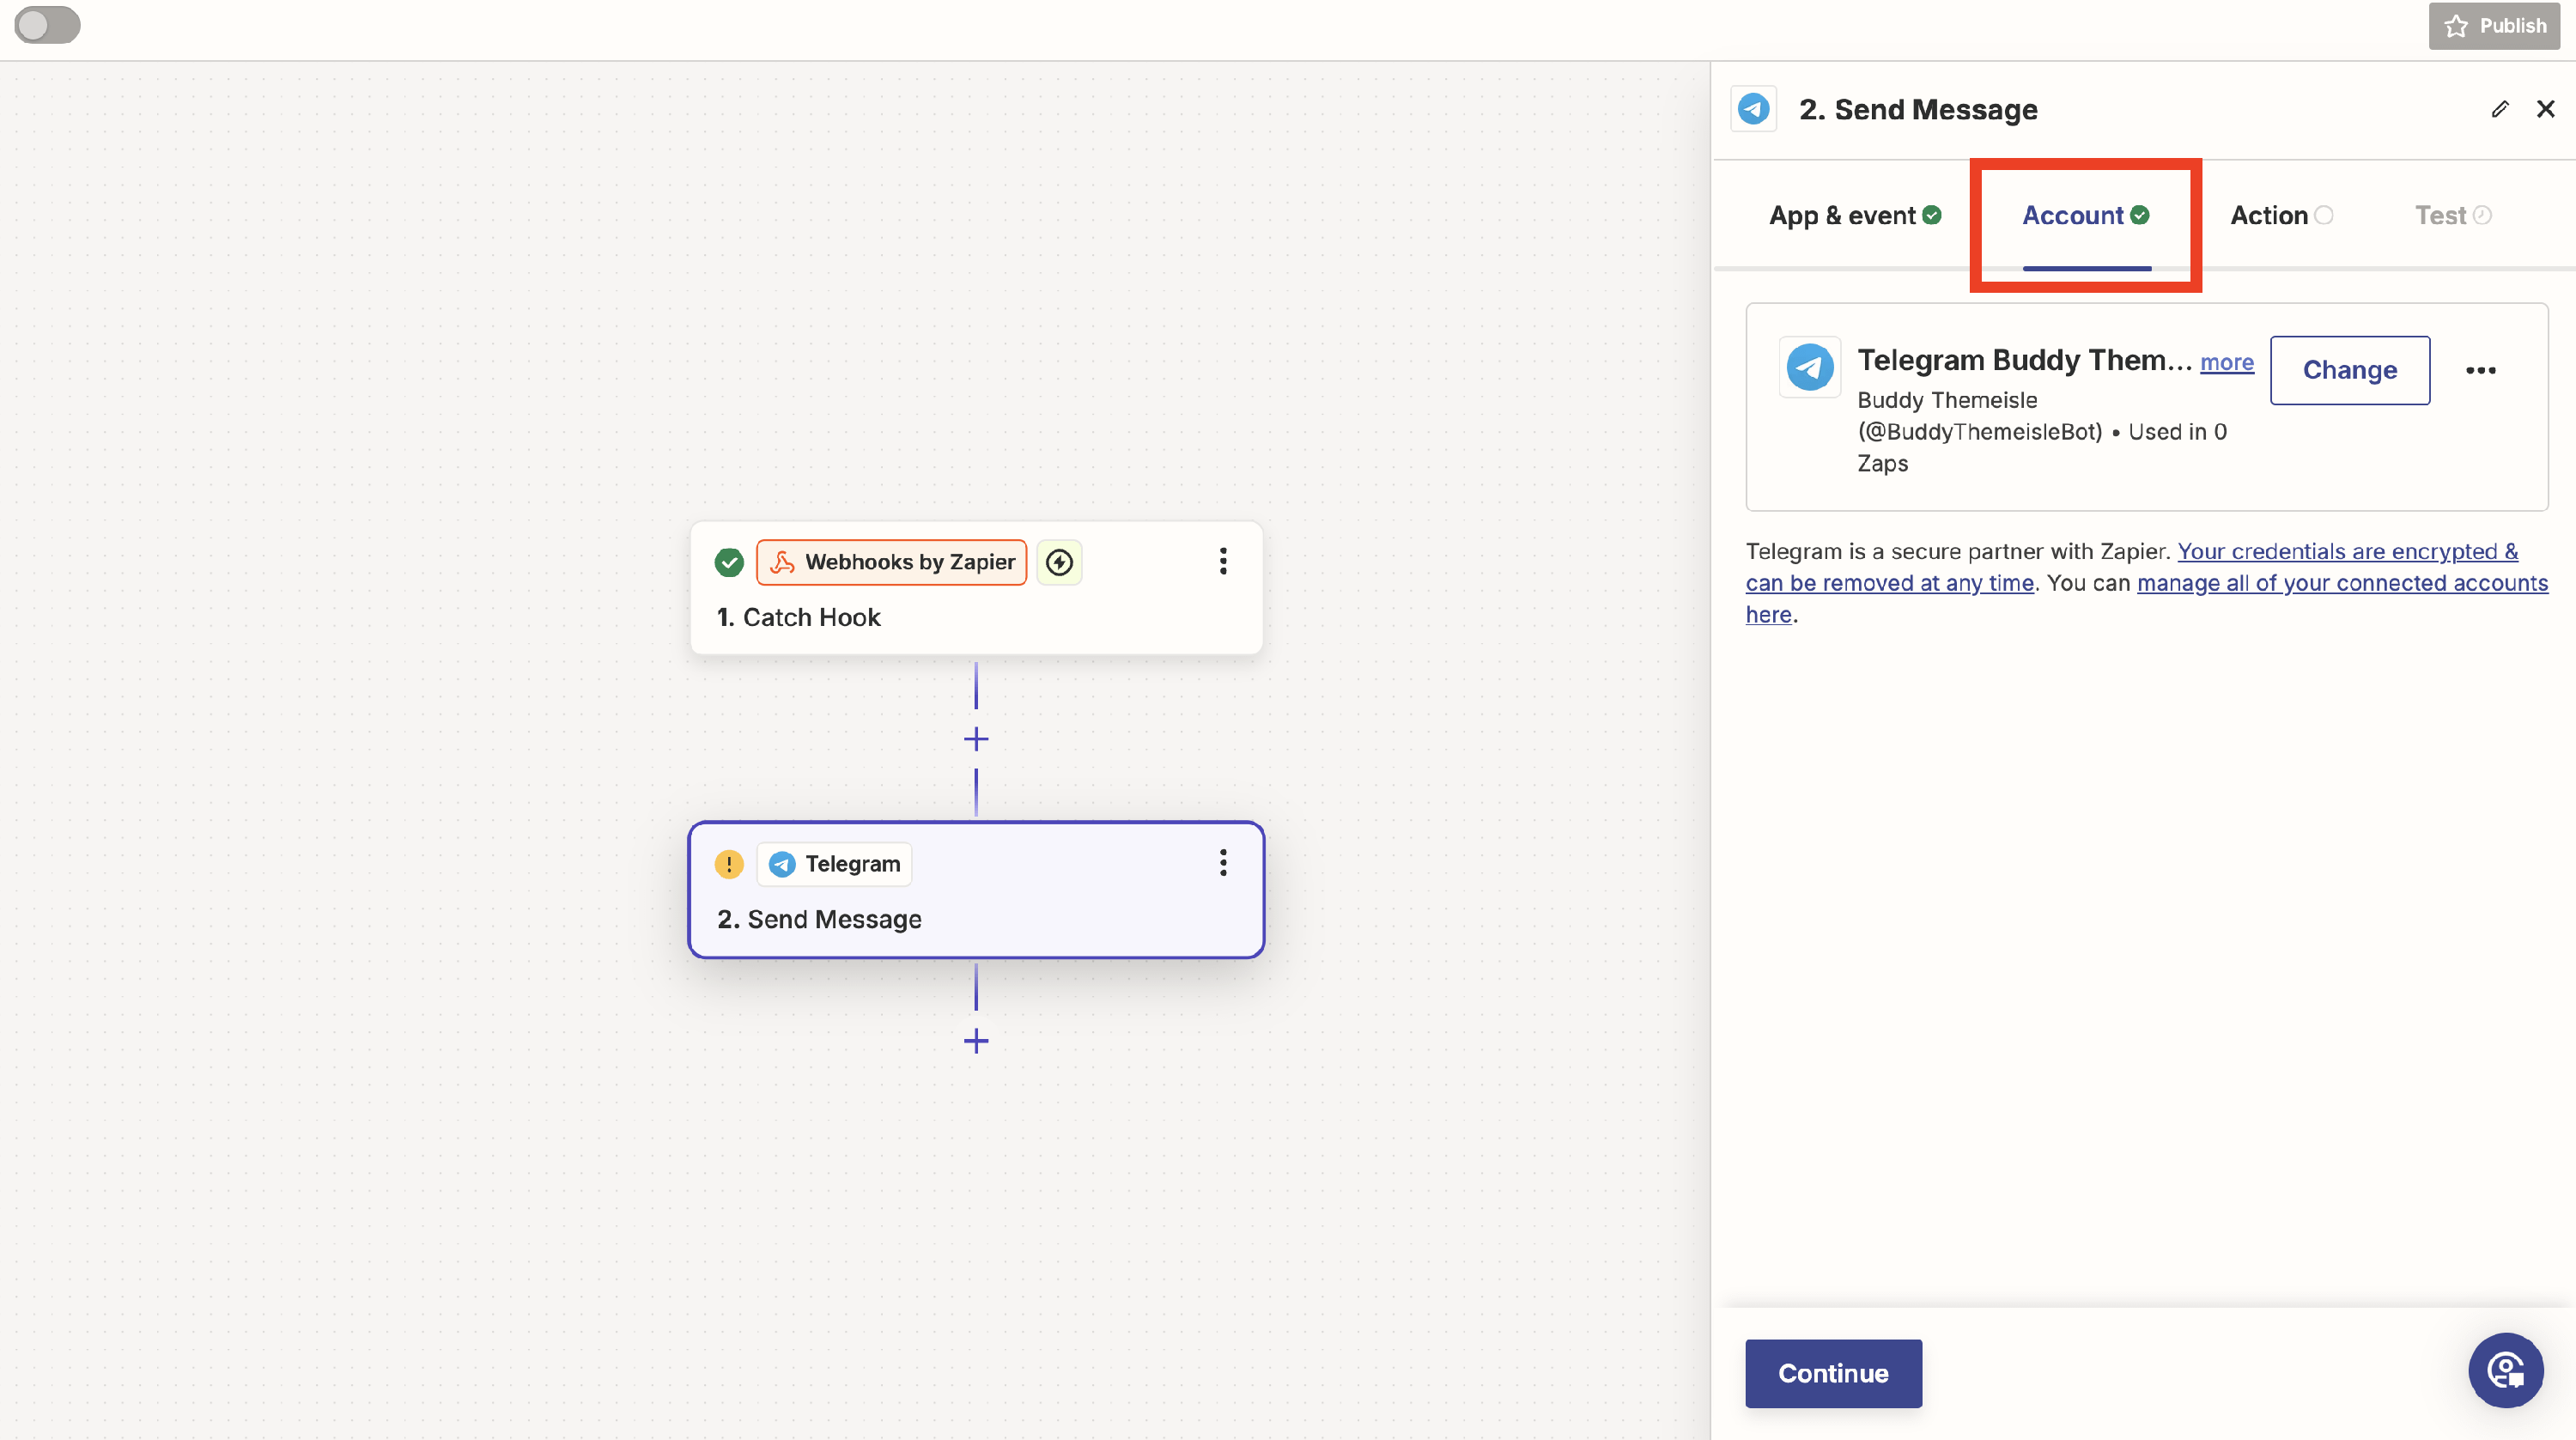Close the Send Message panel
The width and height of the screenshot is (2576, 1440).
coord(2545,109)
